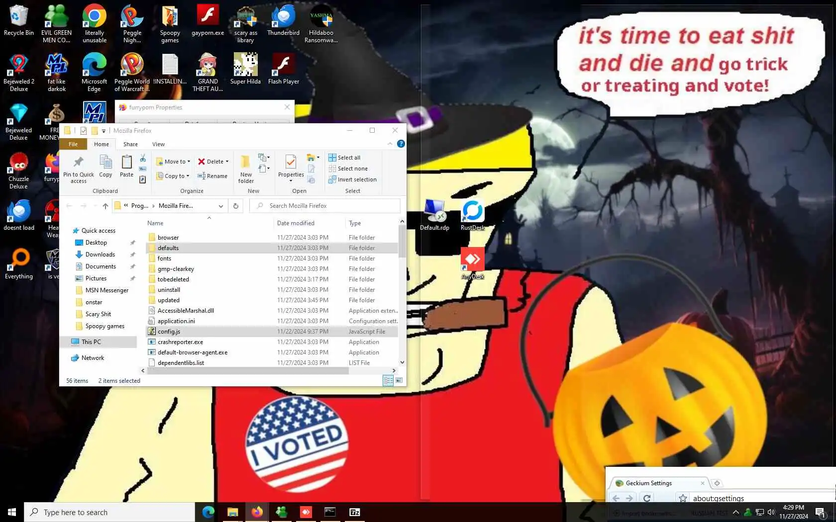Screen dimensions: 836x522
Task: Open the Properties dropdown arrow
Action: [x=291, y=181]
